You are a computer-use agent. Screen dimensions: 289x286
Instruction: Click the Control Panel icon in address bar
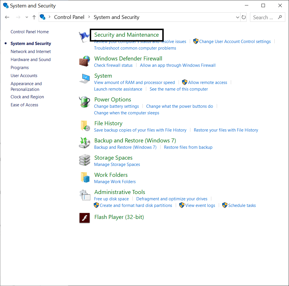tap(42, 17)
